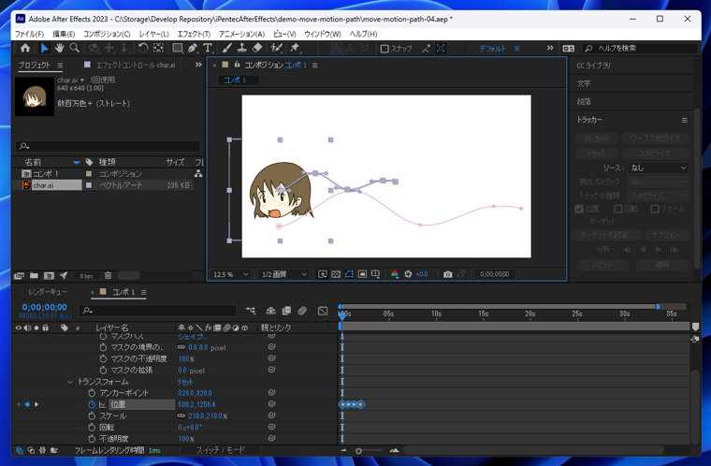Screen dimensions: 711x466
Task: Click リセット link beside トランスフォーム
Action: coord(185,382)
